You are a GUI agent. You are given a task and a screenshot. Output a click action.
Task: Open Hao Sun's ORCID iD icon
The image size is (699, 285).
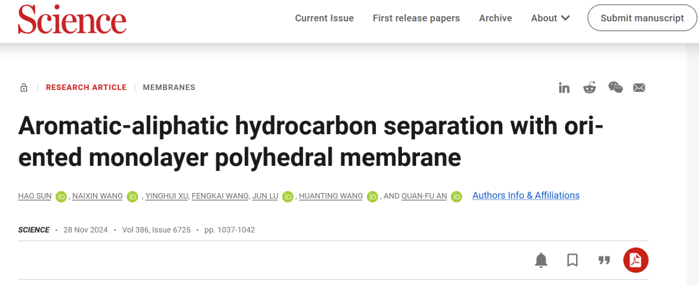coord(61,196)
